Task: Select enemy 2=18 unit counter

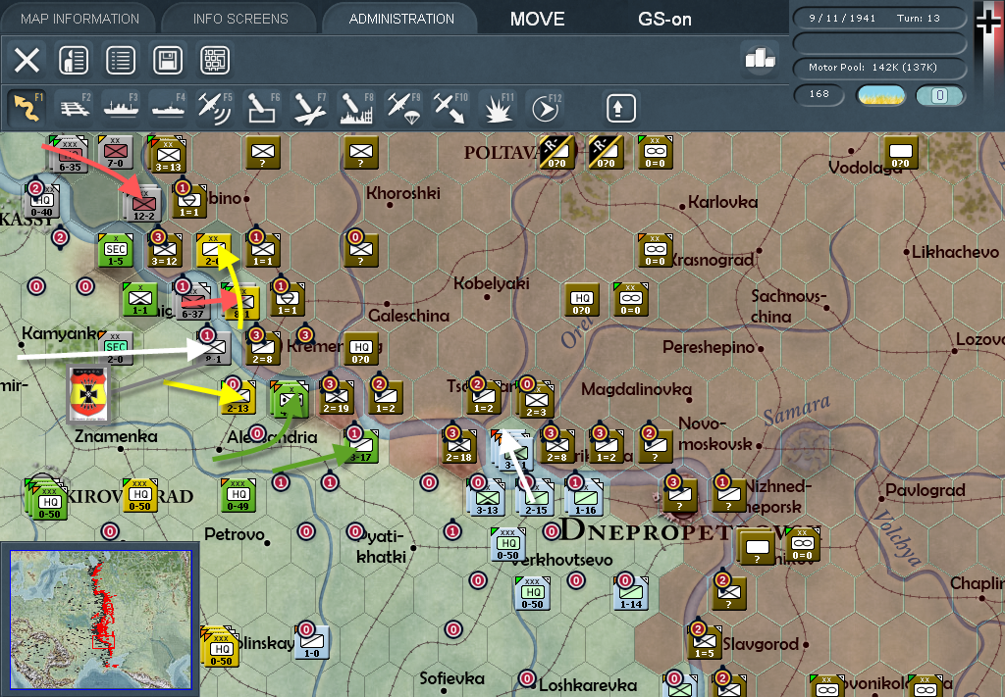Action: tap(459, 446)
